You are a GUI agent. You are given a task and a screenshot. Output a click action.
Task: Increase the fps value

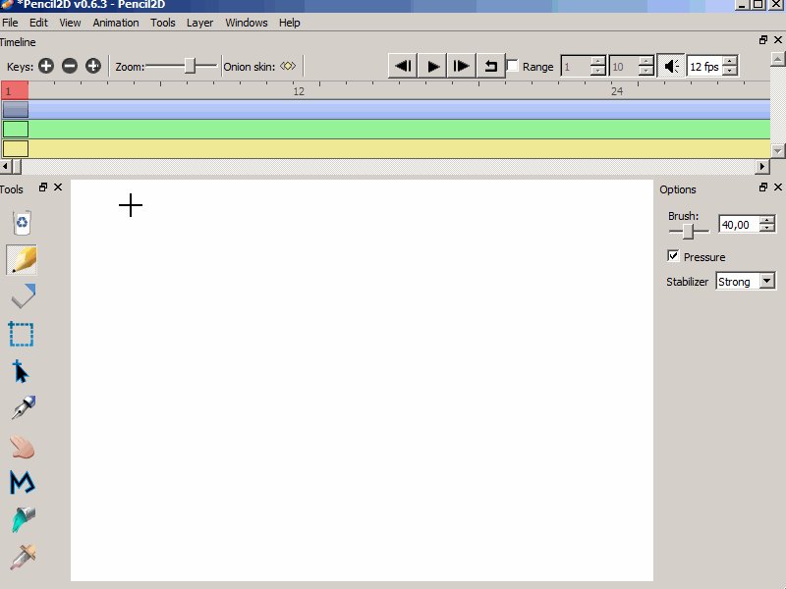pyautogui.click(x=730, y=61)
